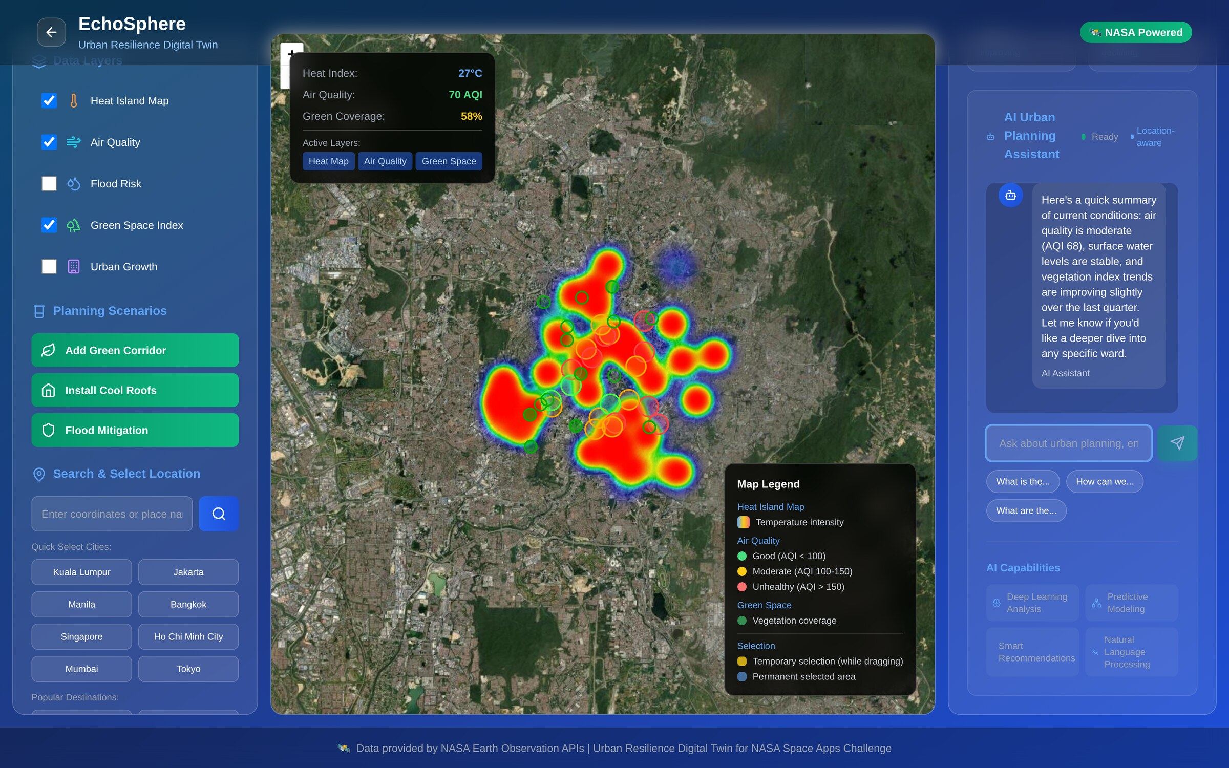This screenshot has width=1229, height=768.
Task: Toggle Heat Island Map checkbox
Action: click(x=49, y=101)
